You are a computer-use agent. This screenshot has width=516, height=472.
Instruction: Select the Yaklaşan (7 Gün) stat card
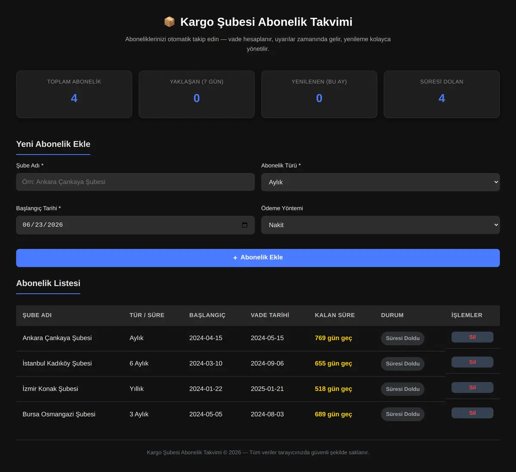tap(197, 94)
